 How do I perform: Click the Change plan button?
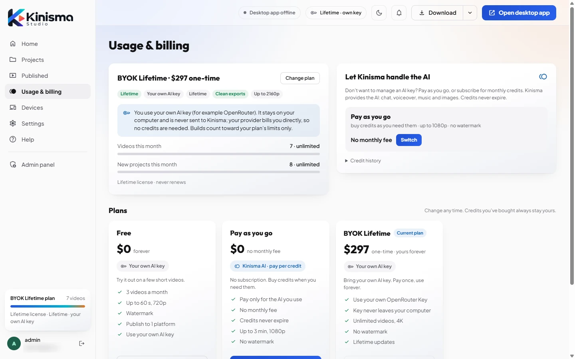pos(300,78)
